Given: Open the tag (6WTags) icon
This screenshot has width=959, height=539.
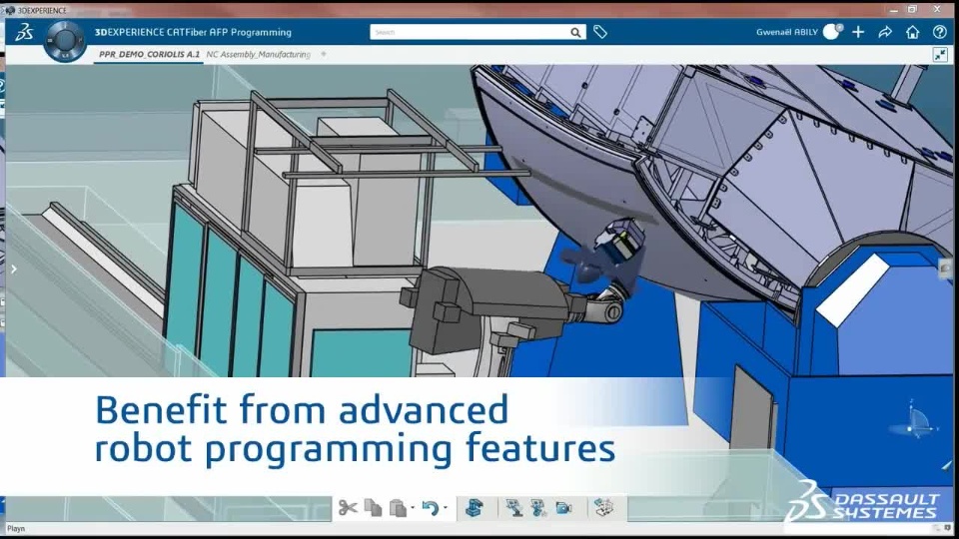Looking at the screenshot, I should 600,32.
